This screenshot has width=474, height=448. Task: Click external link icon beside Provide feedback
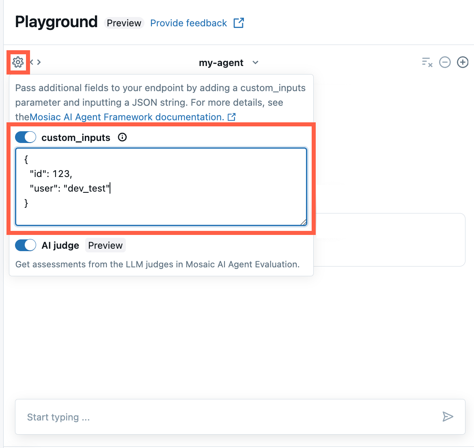(239, 23)
